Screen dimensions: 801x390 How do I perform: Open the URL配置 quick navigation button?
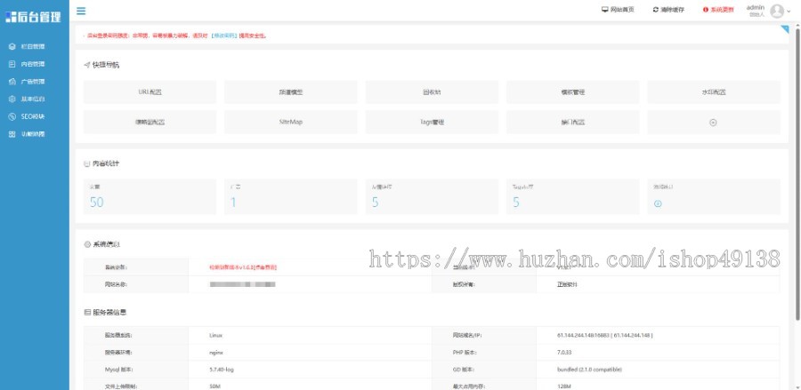(150, 92)
